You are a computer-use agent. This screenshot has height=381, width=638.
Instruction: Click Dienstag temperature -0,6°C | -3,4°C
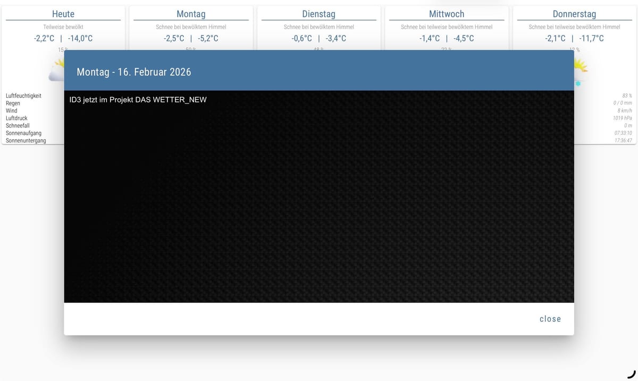point(319,38)
